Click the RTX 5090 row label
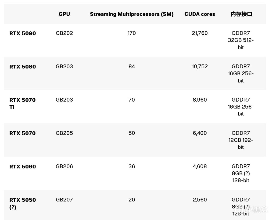The height and width of the screenshot is (220, 276). point(23,33)
